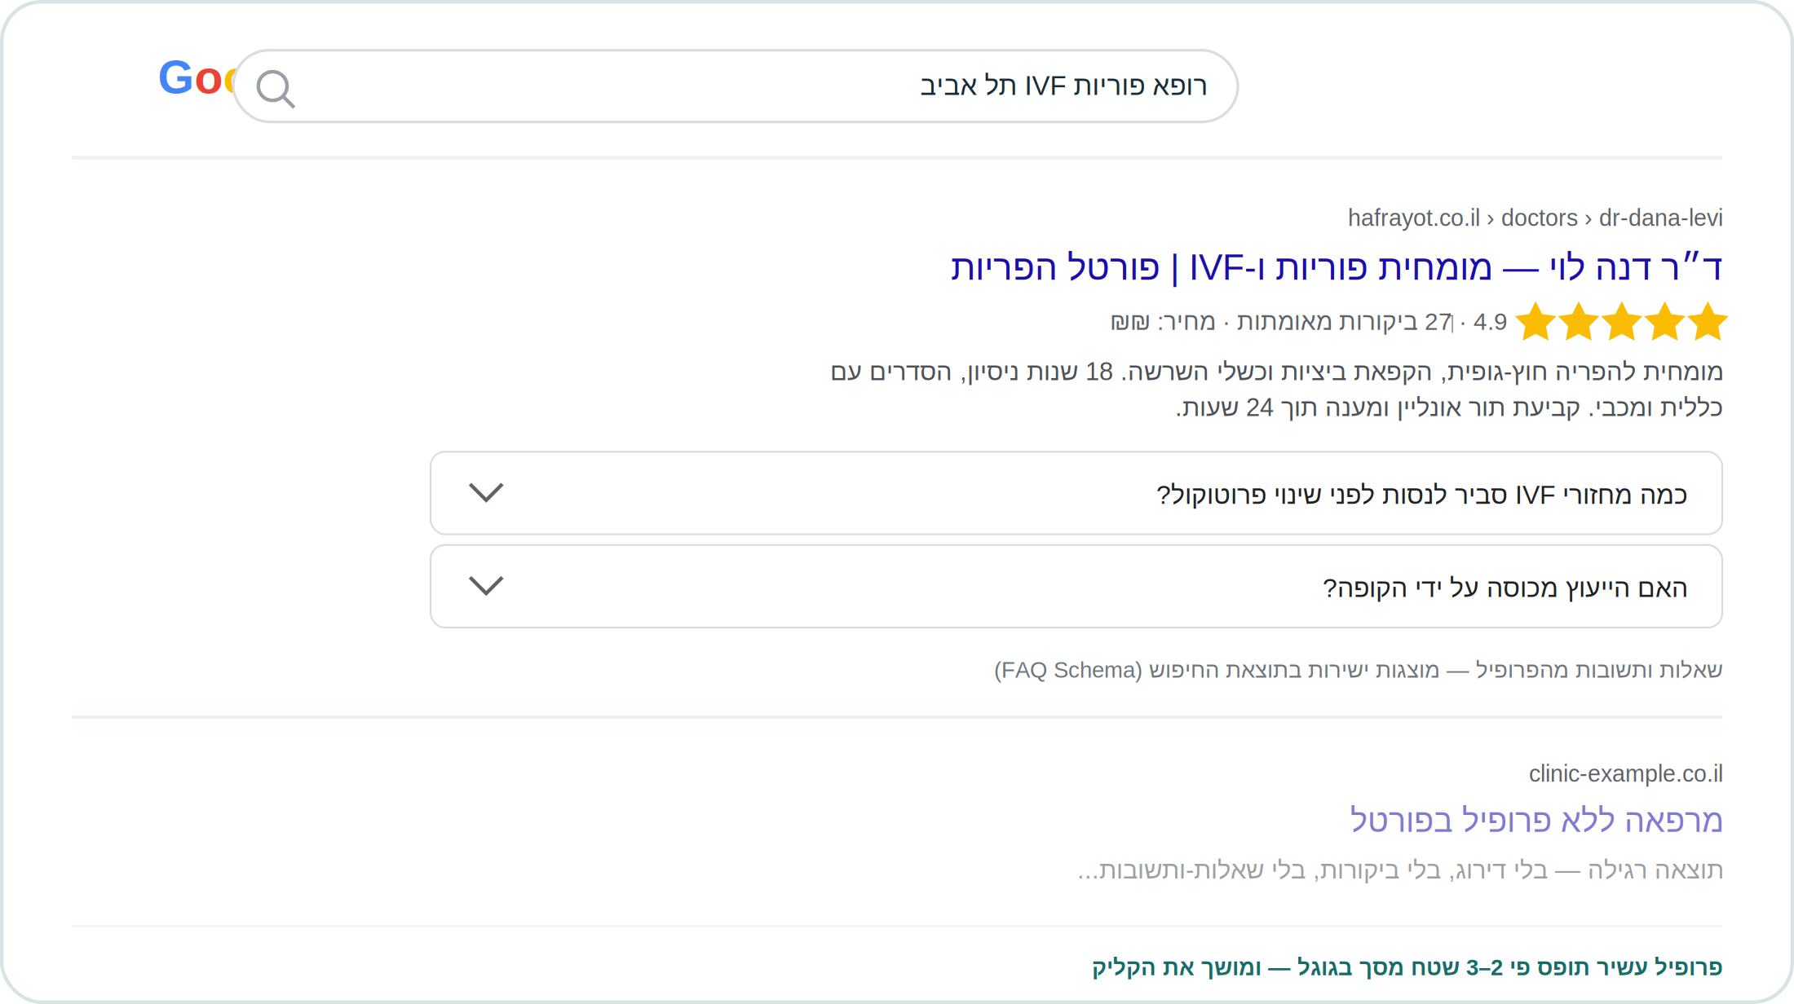Click the FAQ Schema caption text

pyautogui.click(x=1358, y=670)
